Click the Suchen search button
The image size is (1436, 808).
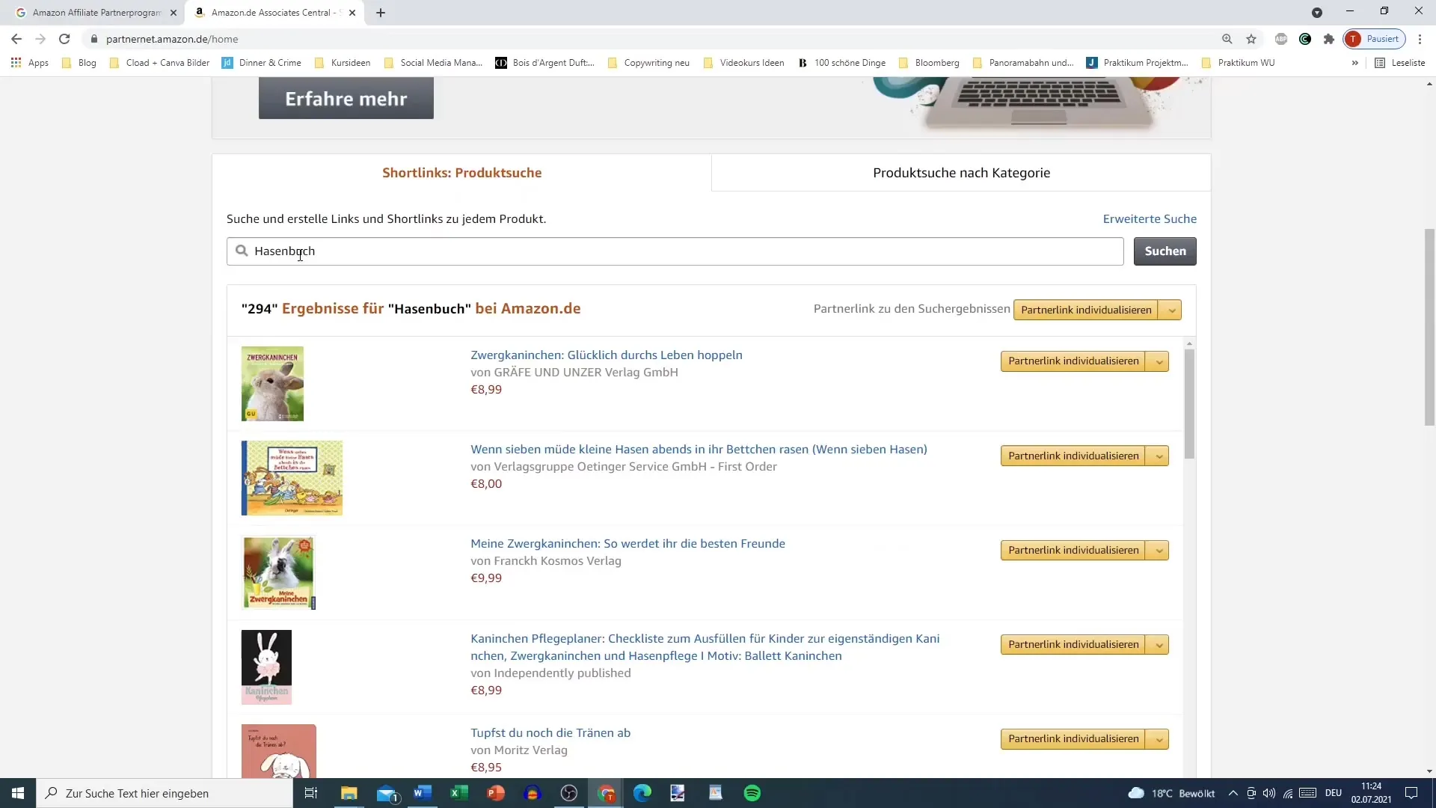click(x=1165, y=251)
